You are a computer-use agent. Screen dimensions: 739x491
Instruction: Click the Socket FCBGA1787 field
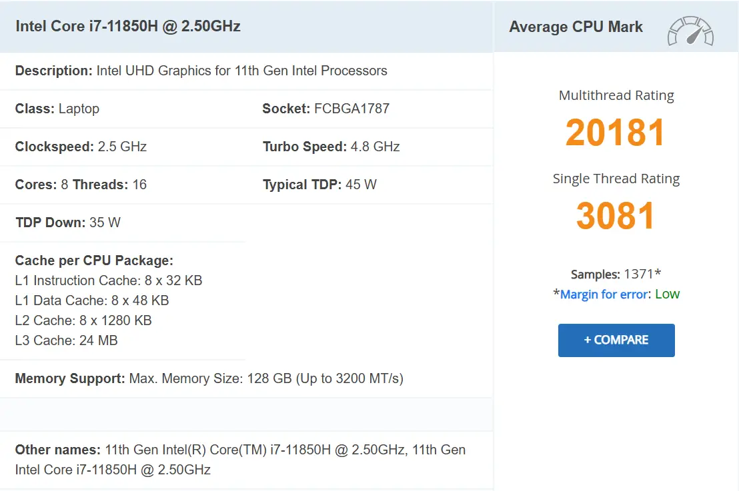325,109
